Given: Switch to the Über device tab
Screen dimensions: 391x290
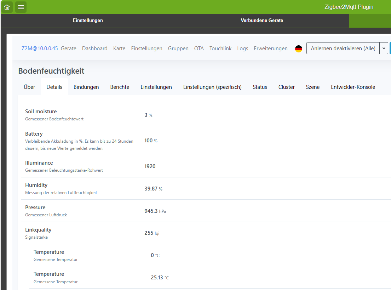Looking at the screenshot, I should [29, 87].
